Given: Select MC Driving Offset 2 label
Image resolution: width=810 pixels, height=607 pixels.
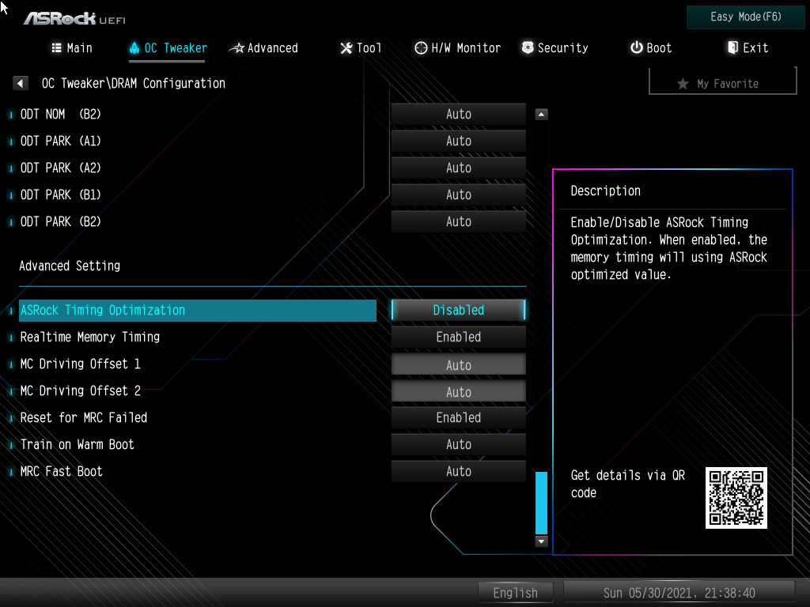Looking at the screenshot, I should click(80, 390).
